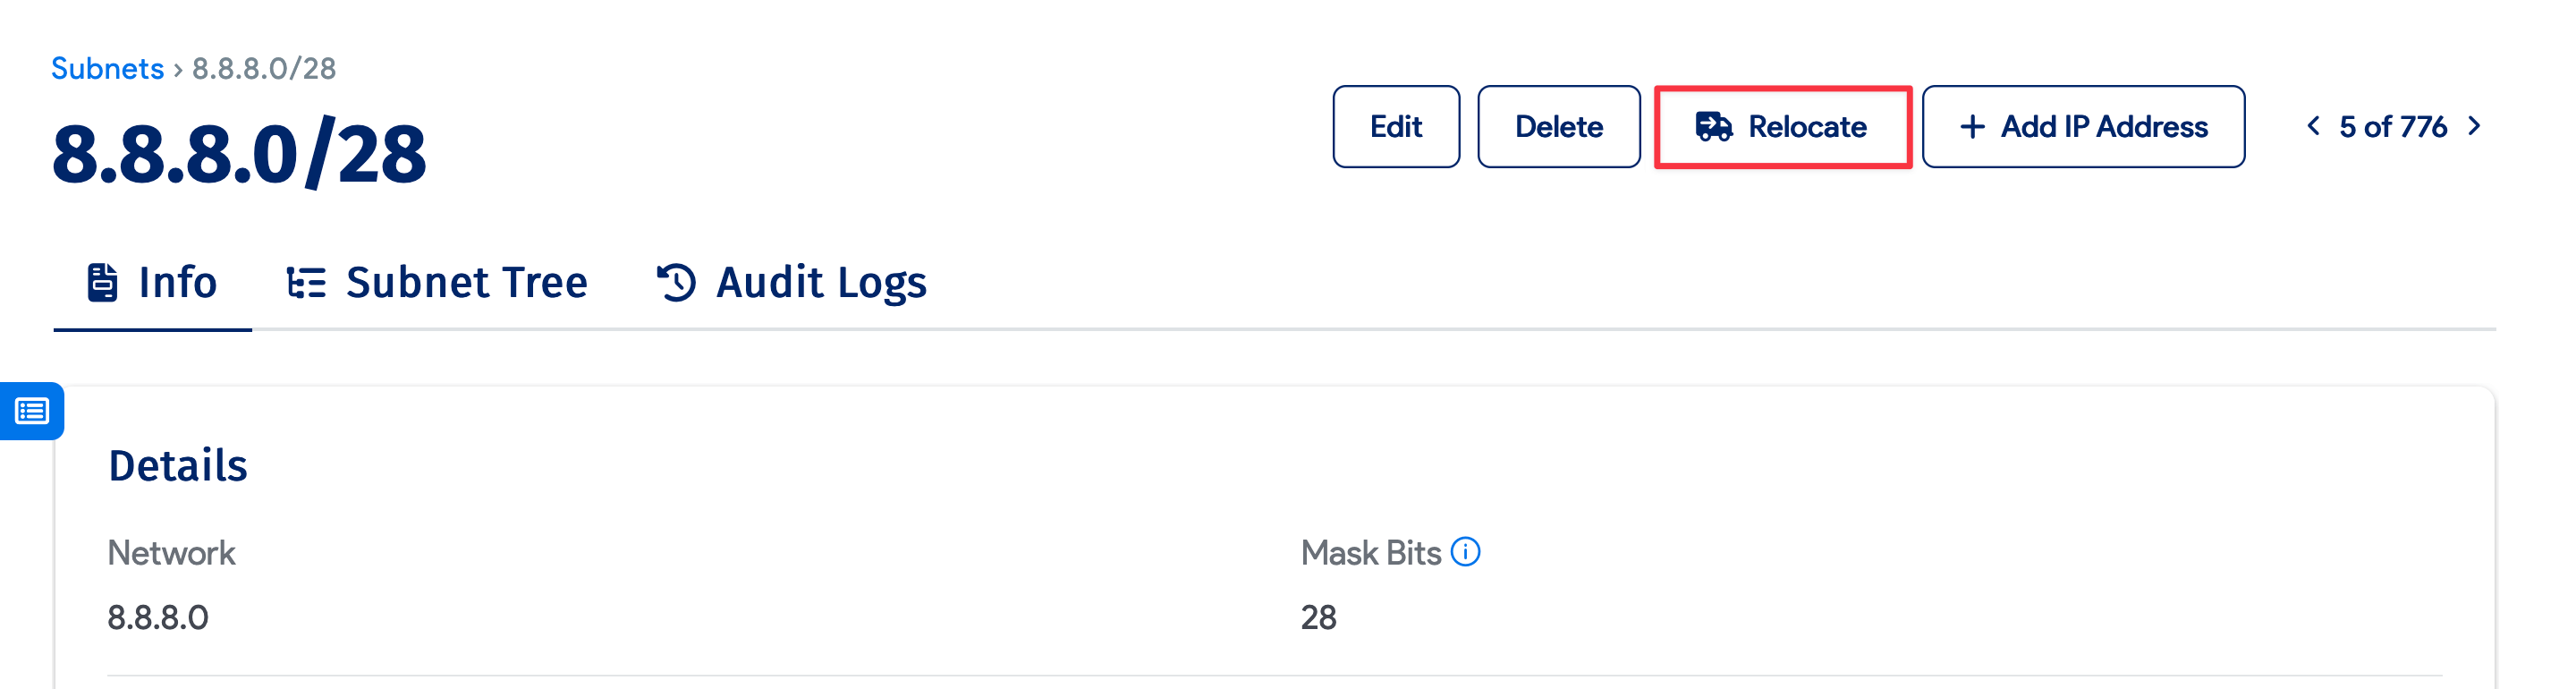Click the 8.8.8.0/28 page heading
This screenshot has width=2576, height=689.
pyautogui.click(x=239, y=155)
